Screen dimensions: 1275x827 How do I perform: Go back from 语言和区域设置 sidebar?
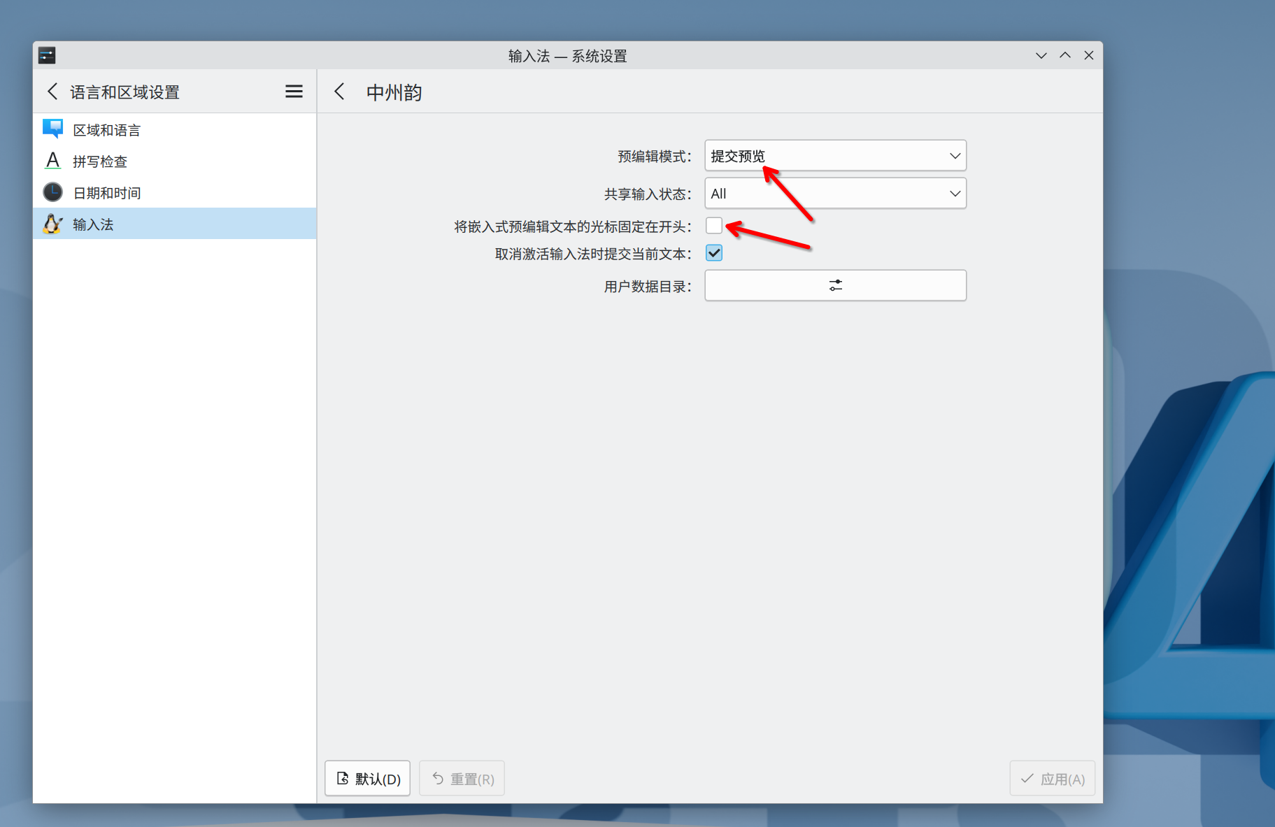(52, 92)
